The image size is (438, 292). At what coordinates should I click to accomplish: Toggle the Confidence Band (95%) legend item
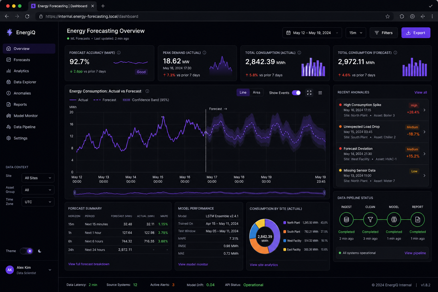coord(146,100)
